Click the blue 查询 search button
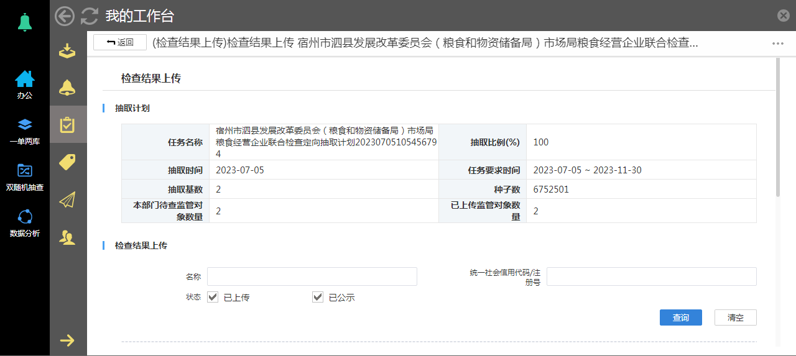Screen dimensions: 796x356 click(680, 317)
